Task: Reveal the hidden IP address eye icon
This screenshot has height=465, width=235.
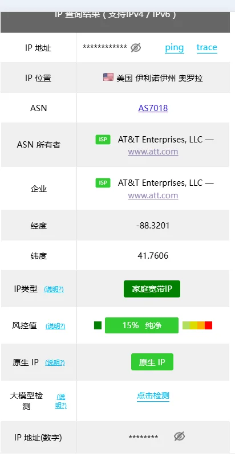Action: (x=136, y=47)
